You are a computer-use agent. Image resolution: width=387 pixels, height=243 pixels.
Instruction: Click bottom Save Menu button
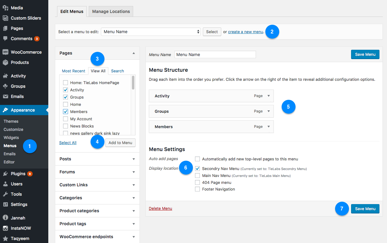tap(365, 209)
